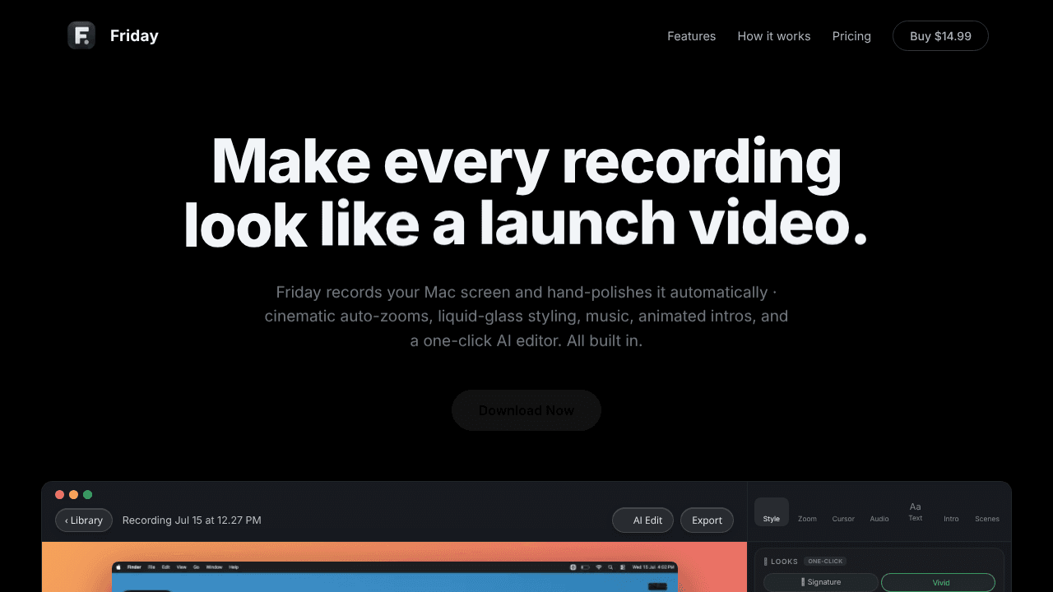Screen dimensions: 1053x592
Task: Click Help in the recorded menu bar
Action: pyautogui.click(x=234, y=567)
